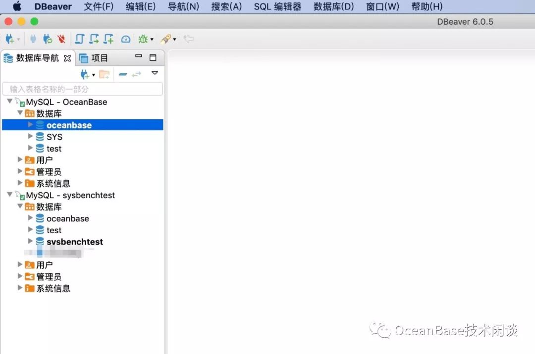
Task: Expand 用户 folder under MySQL - OceanBase
Action: [20, 159]
